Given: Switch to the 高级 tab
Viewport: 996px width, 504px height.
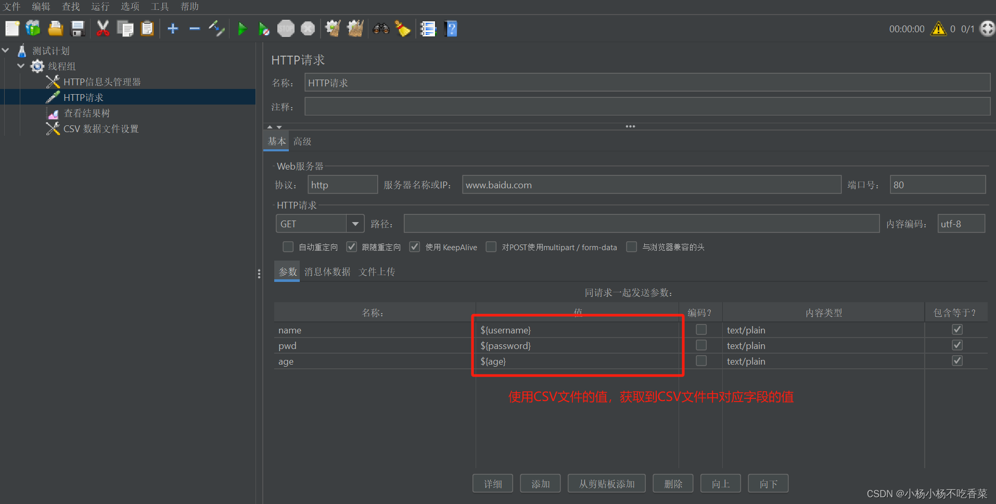Looking at the screenshot, I should (x=302, y=141).
